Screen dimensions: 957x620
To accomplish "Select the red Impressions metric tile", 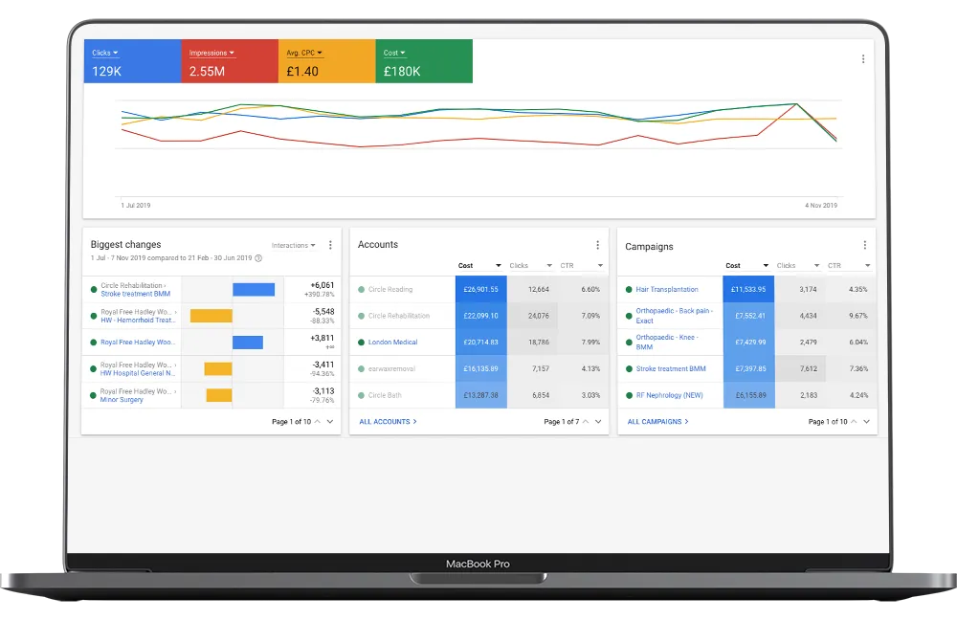I will pos(230,62).
